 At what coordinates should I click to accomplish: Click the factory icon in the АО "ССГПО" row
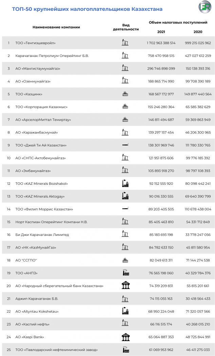pyautogui.click(x=125, y=260)
